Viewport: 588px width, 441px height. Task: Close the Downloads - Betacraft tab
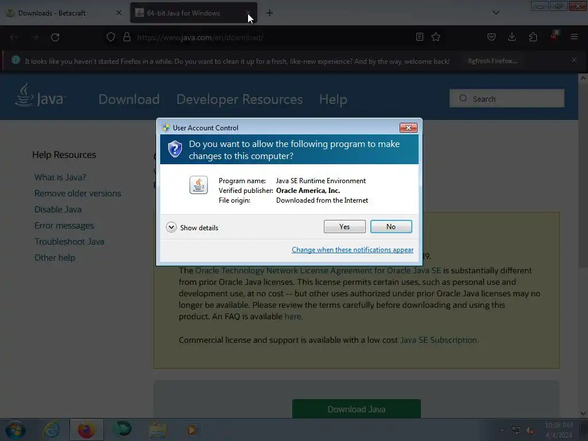[x=119, y=13]
